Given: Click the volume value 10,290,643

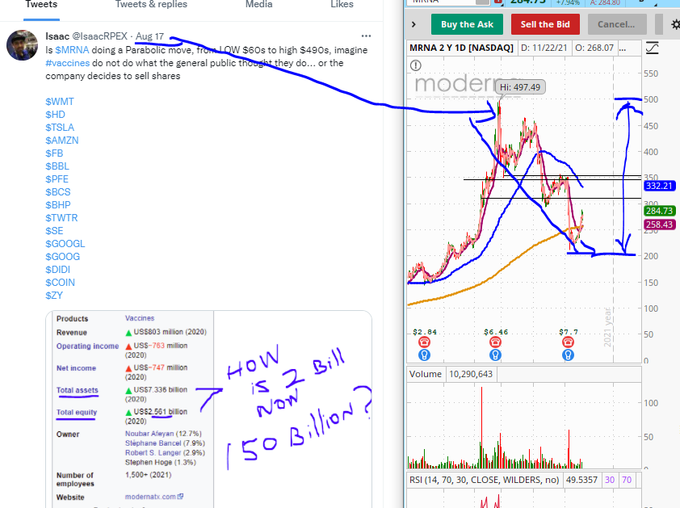Looking at the screenshot, I should [x=471, y=374].
